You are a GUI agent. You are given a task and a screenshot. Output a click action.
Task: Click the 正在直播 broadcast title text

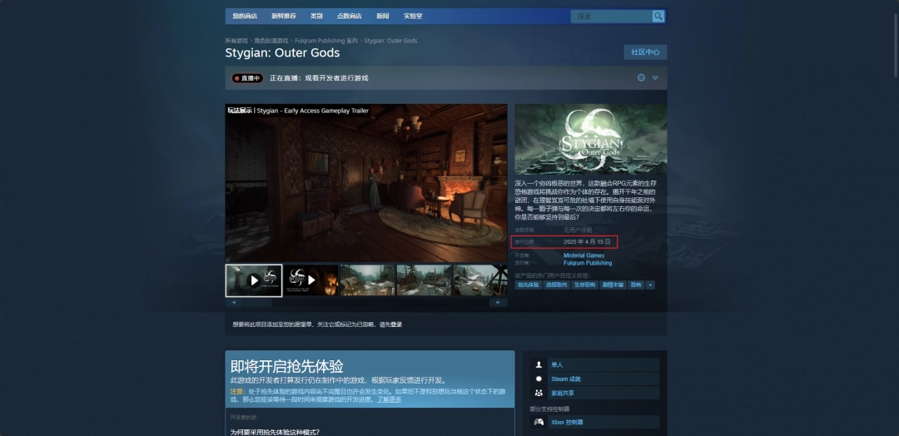(319, 78)
